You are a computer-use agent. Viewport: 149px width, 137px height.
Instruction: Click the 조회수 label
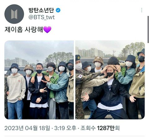click(x=88, y=128)
